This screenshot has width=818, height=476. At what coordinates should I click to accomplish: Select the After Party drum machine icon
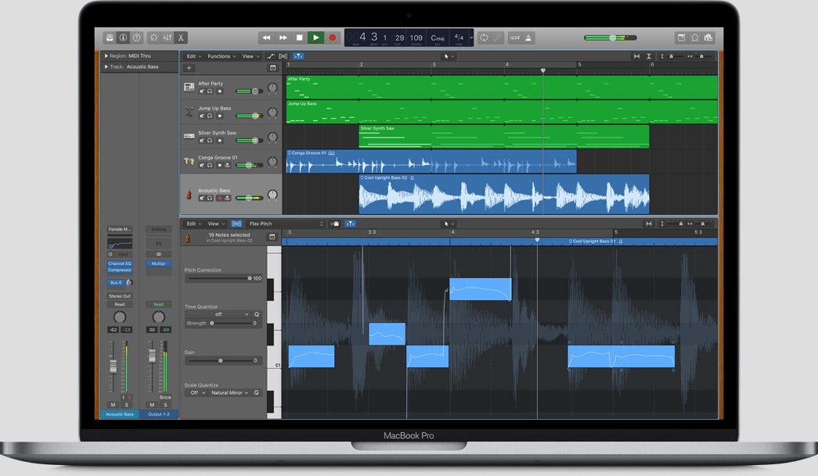(189, 87)
